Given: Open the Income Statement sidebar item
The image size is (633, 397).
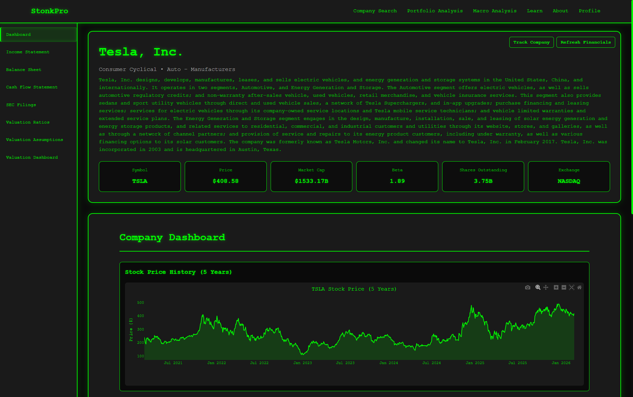Looking at the screenshot, I should coord(28,52).
